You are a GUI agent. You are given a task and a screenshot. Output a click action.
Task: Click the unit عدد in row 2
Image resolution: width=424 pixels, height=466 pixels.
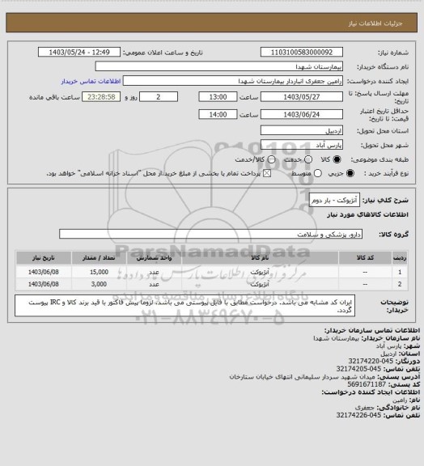click(154, 285)
